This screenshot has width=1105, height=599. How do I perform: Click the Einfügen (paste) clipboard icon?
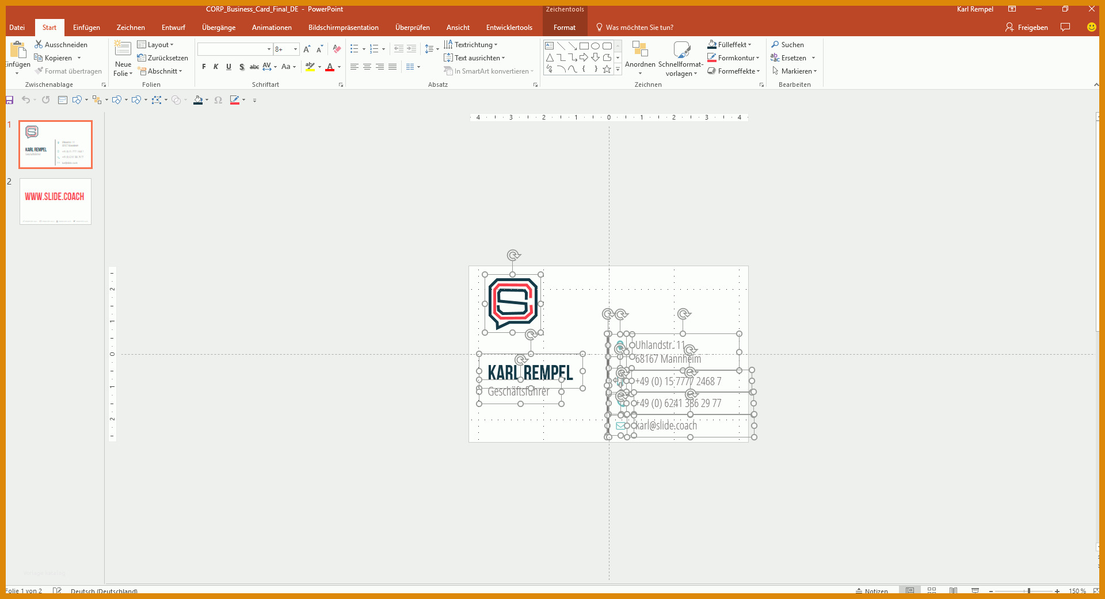(18, 51)
